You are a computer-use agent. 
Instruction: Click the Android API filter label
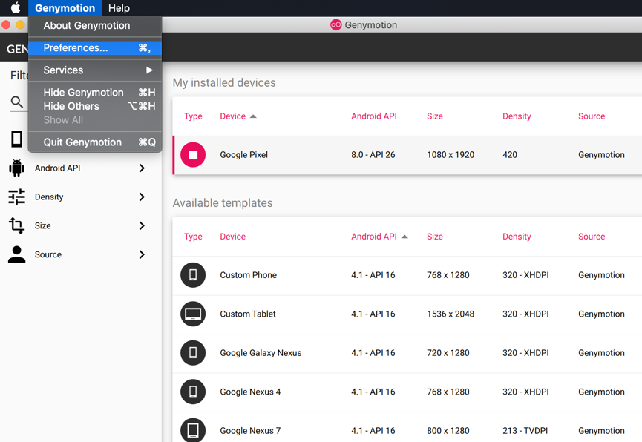[x=57, y=168]
